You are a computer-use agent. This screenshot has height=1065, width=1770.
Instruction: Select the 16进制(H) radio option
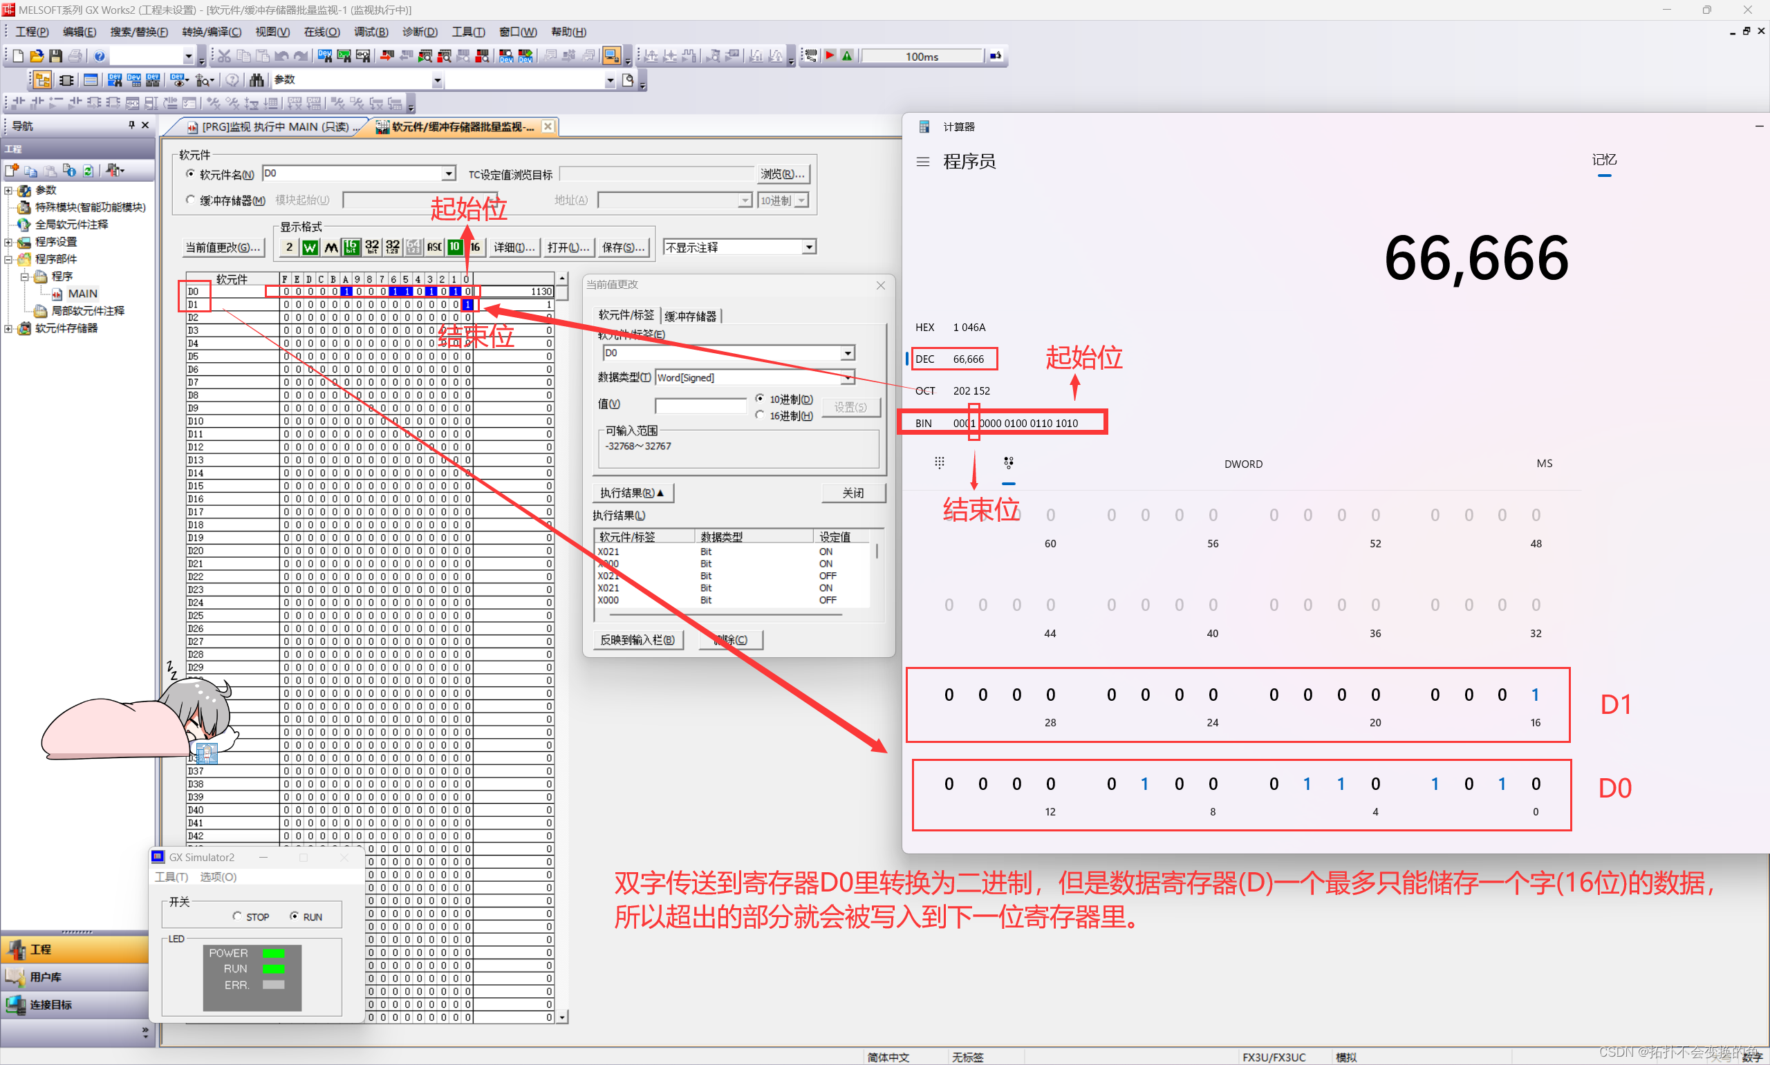[x=759, y=415]
